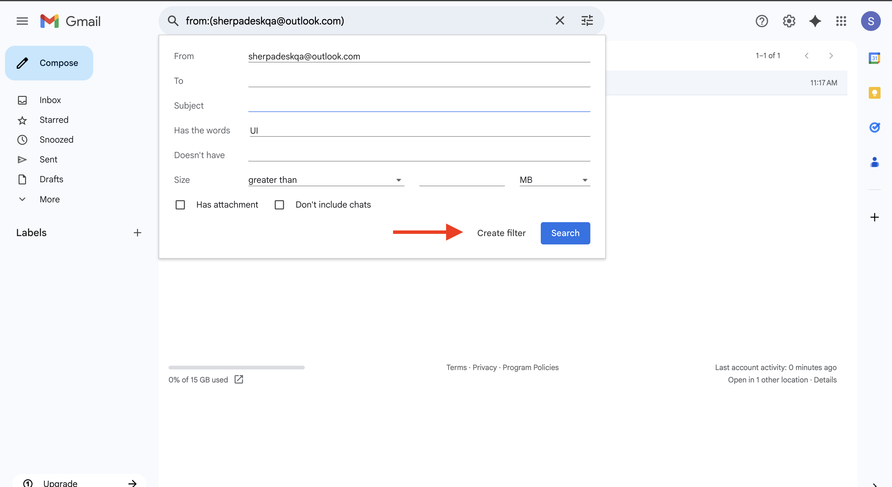Image resolution: width=892 pixels, height=487 pixels.
Task: Create a new label with plus icon
Action: (x=137, y=233)
